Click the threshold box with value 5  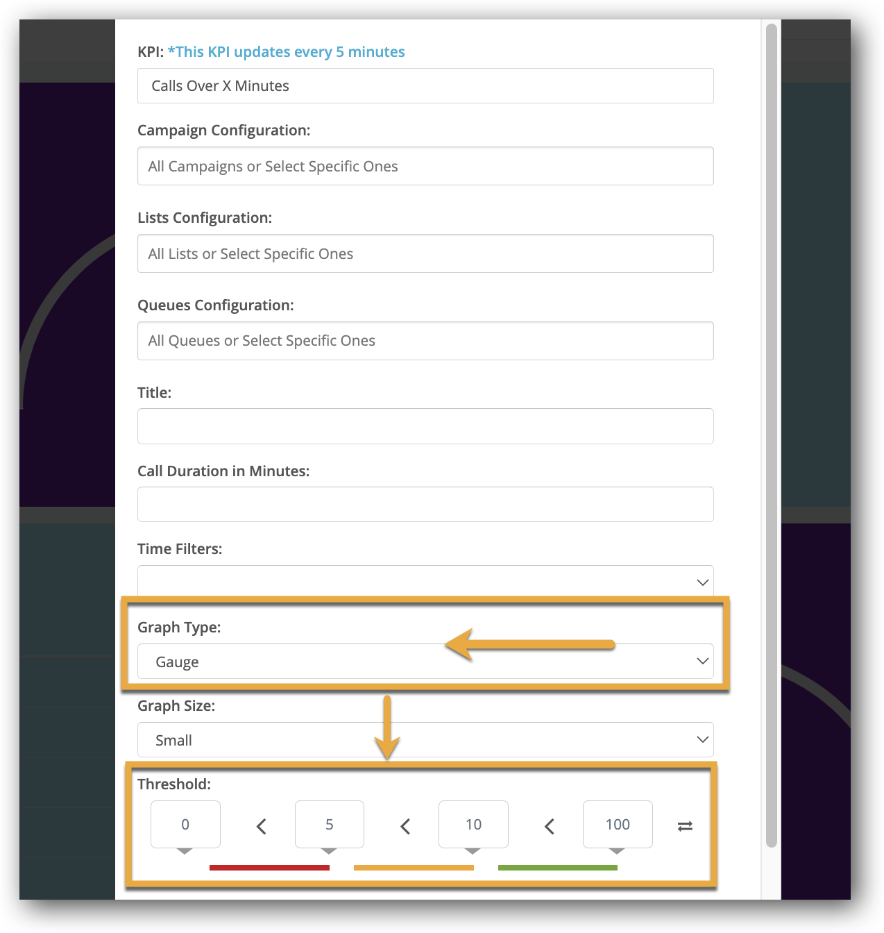(330, 824)
